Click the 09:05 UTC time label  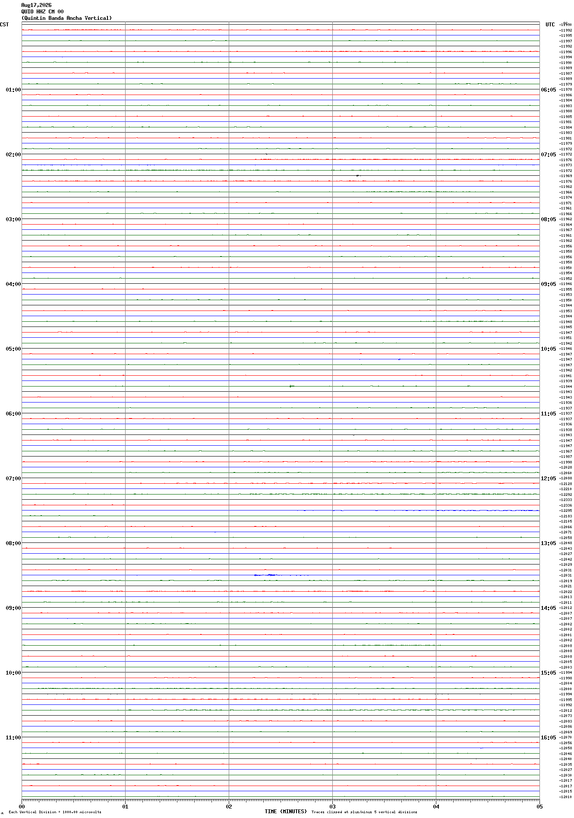[549, 284]
